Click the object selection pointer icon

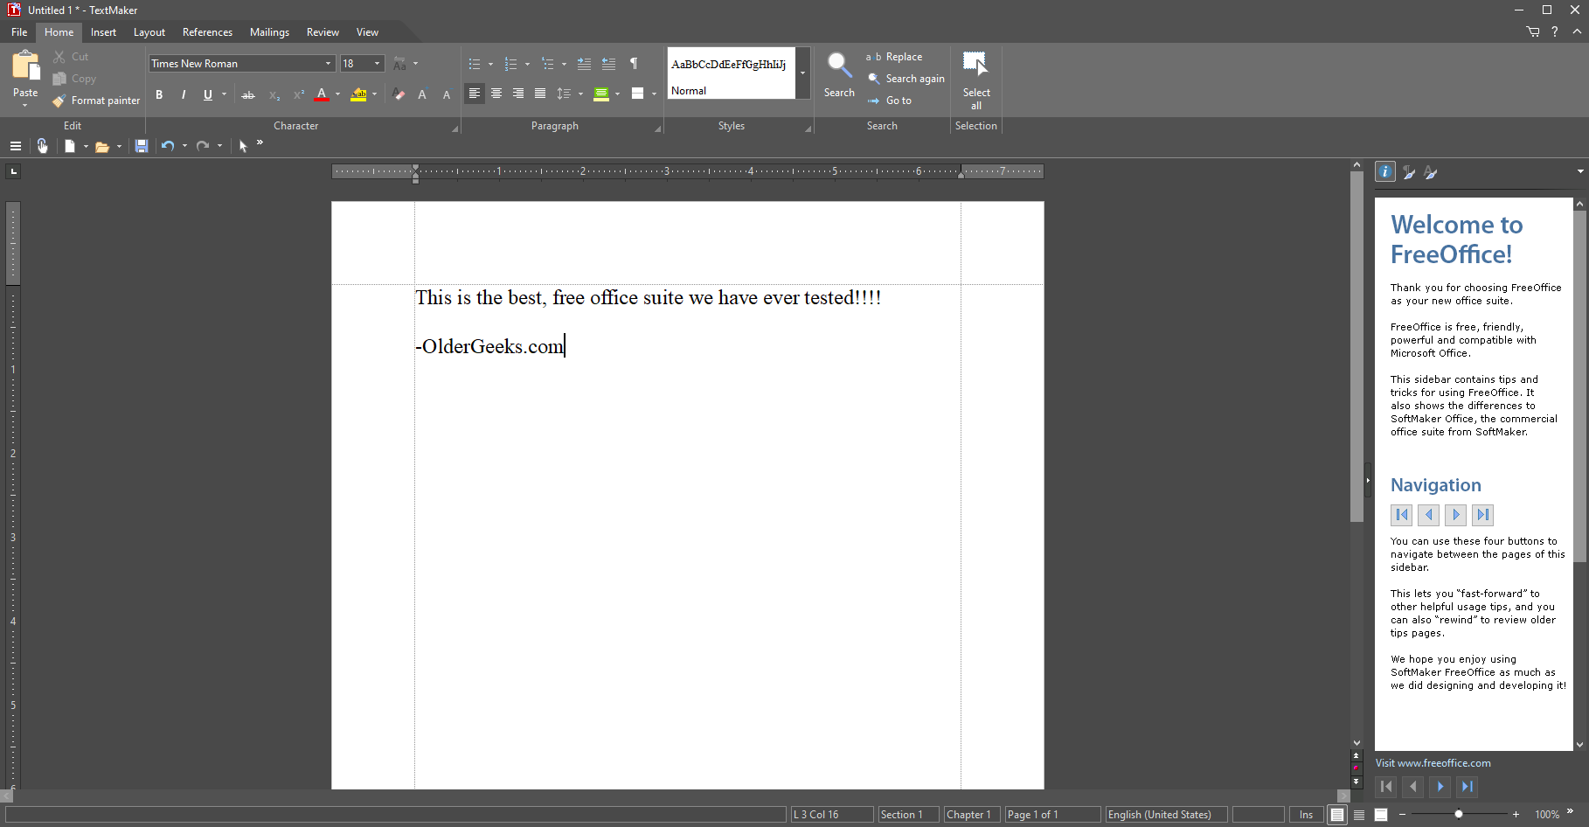(243, 146)
